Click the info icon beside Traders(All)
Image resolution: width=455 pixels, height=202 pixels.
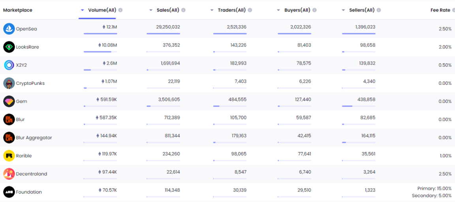[x=250, y=10]
